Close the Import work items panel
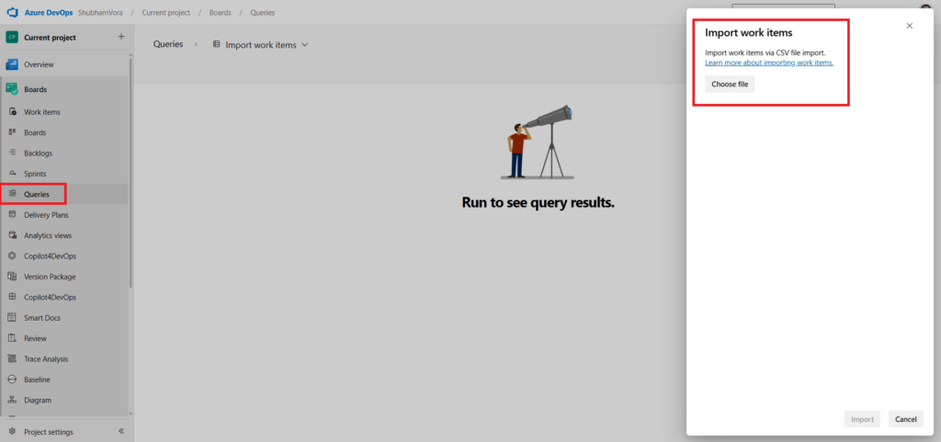 pos(910,25)
